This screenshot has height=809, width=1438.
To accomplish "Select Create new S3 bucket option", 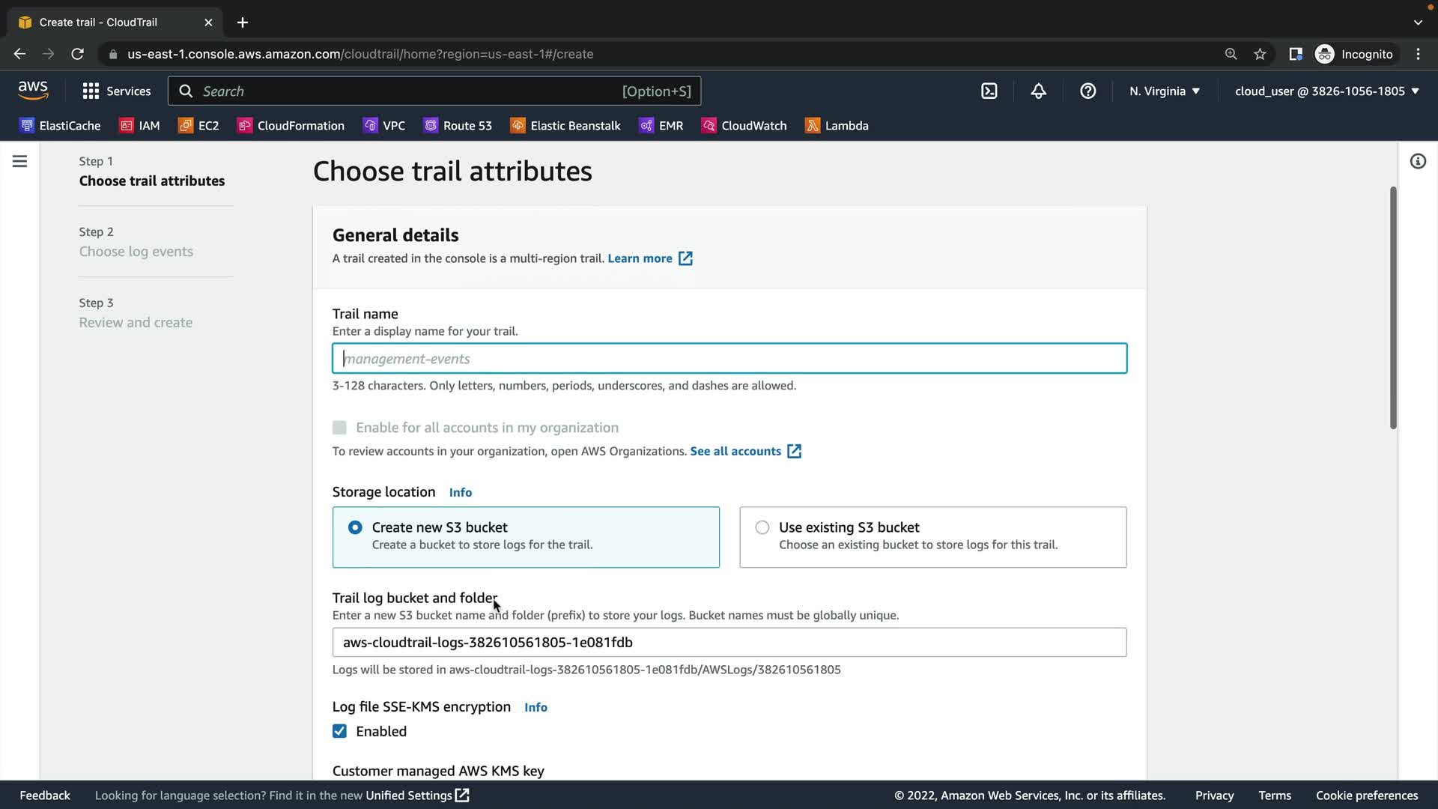I will (x=355, y=527).
